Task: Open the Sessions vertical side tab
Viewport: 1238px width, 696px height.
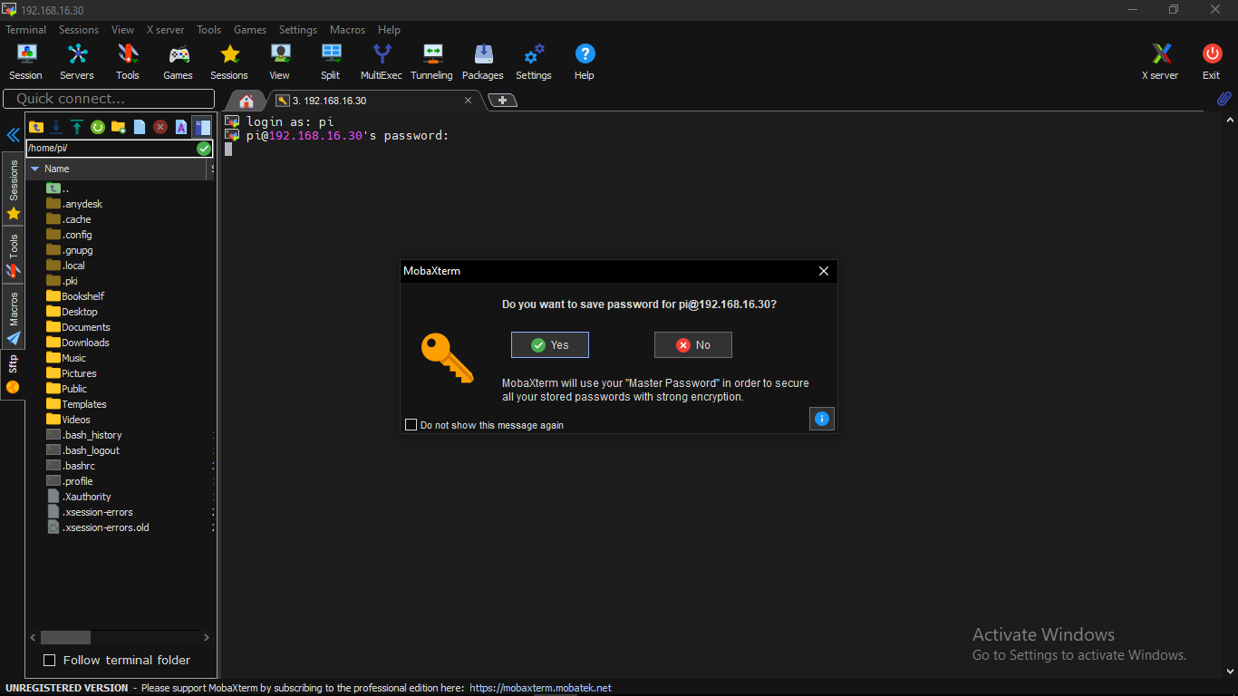Action: [x=13, y=189]
